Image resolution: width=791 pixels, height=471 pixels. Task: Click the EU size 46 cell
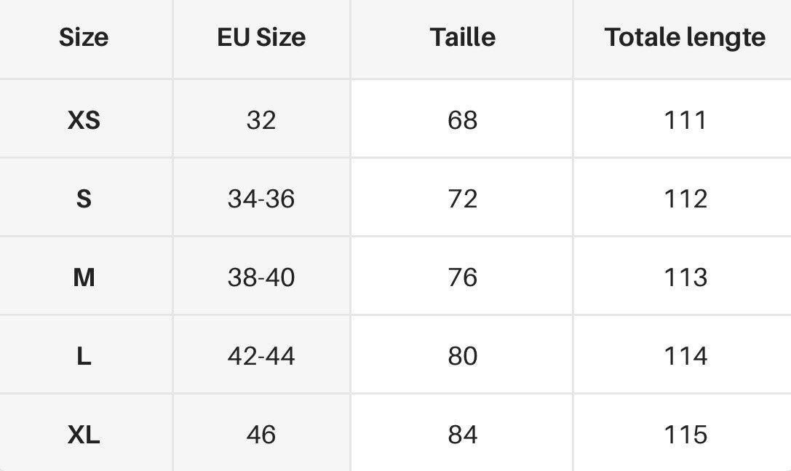261,434
